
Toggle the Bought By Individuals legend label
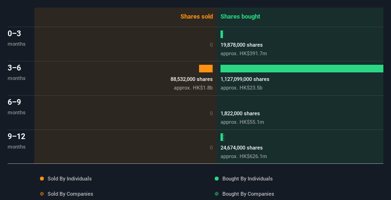pos(247,179)
